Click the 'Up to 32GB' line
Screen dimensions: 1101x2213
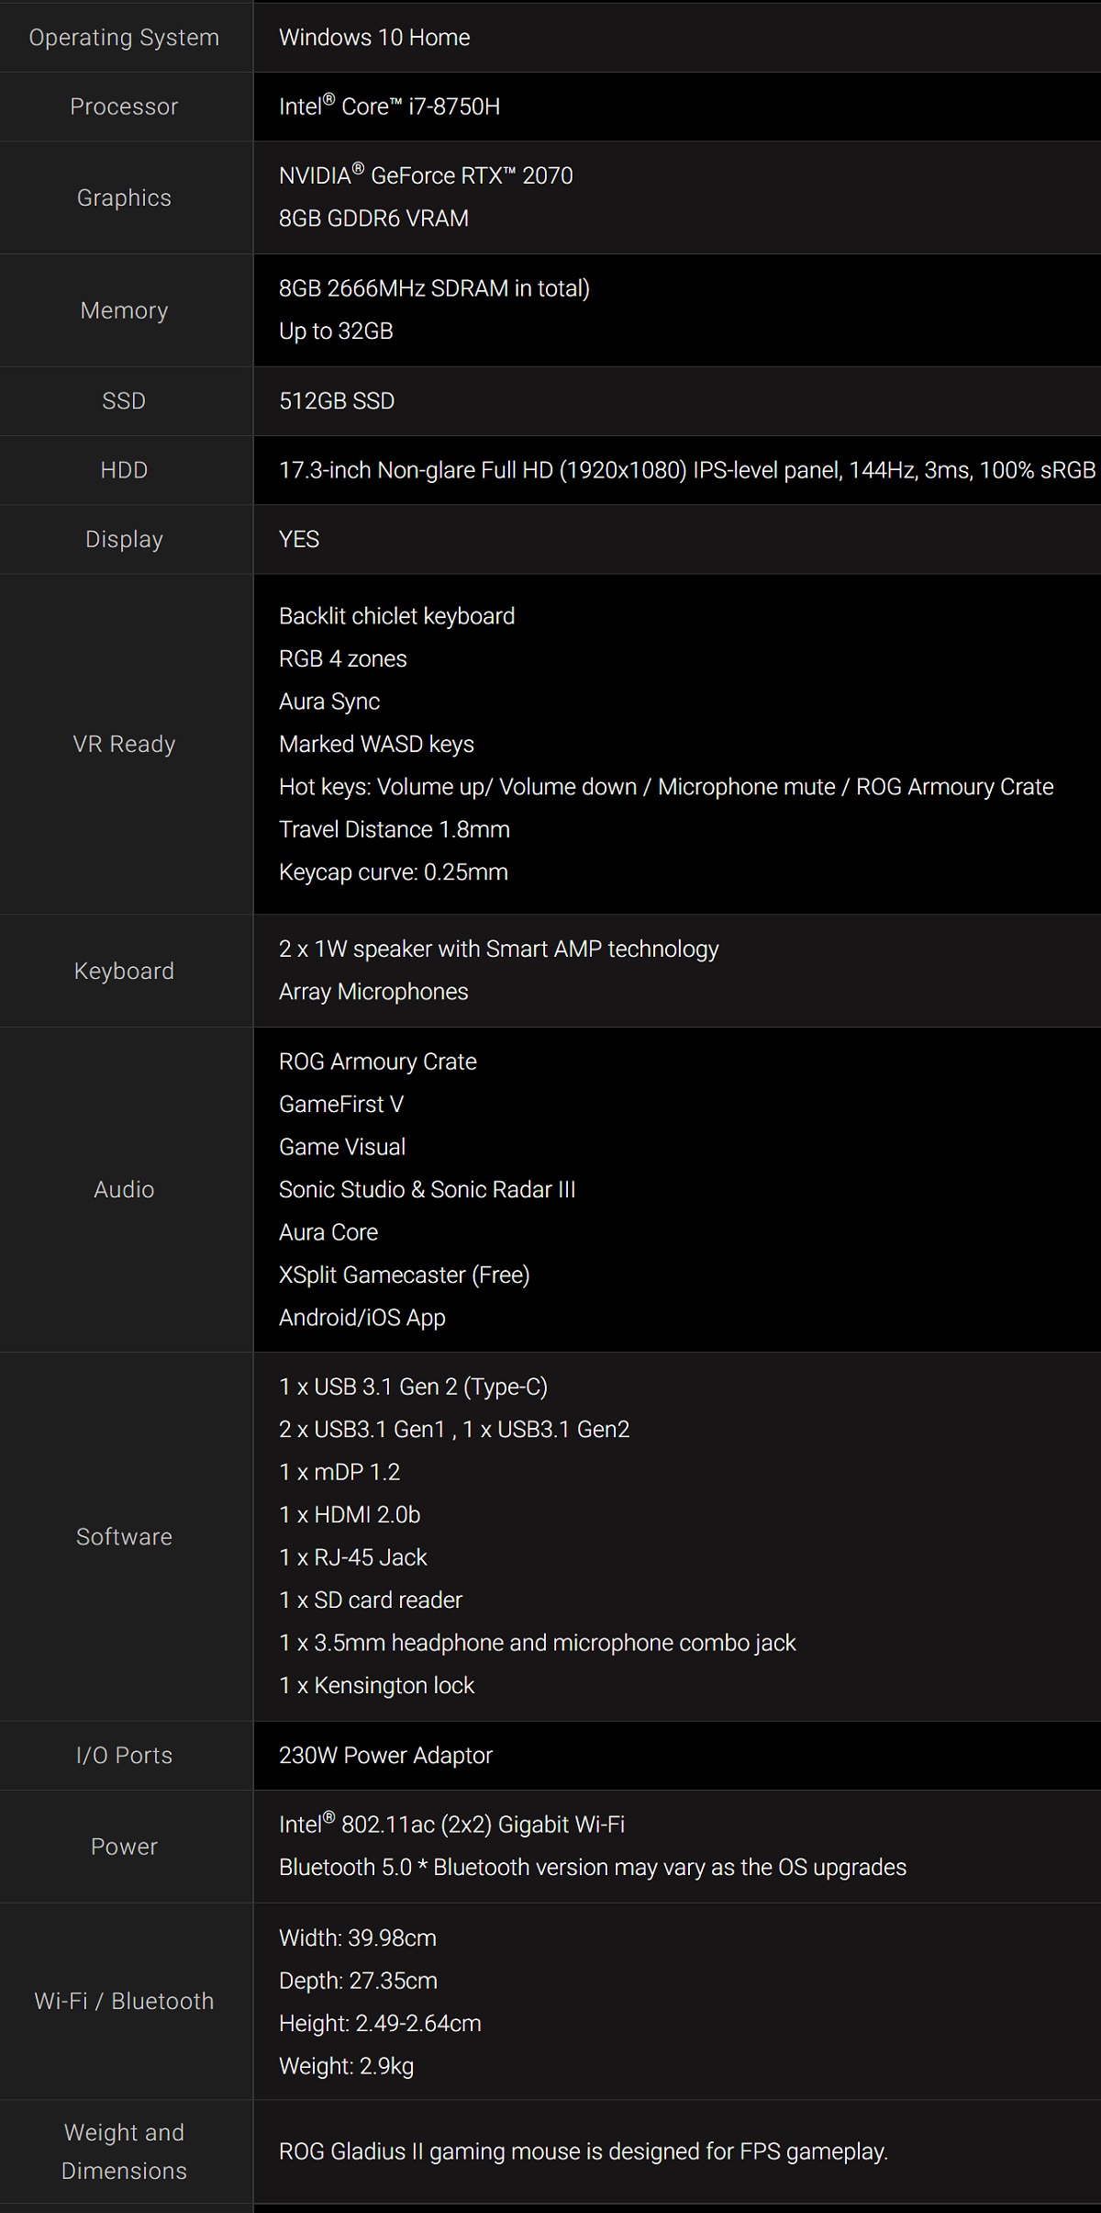[x=336, y=331]
